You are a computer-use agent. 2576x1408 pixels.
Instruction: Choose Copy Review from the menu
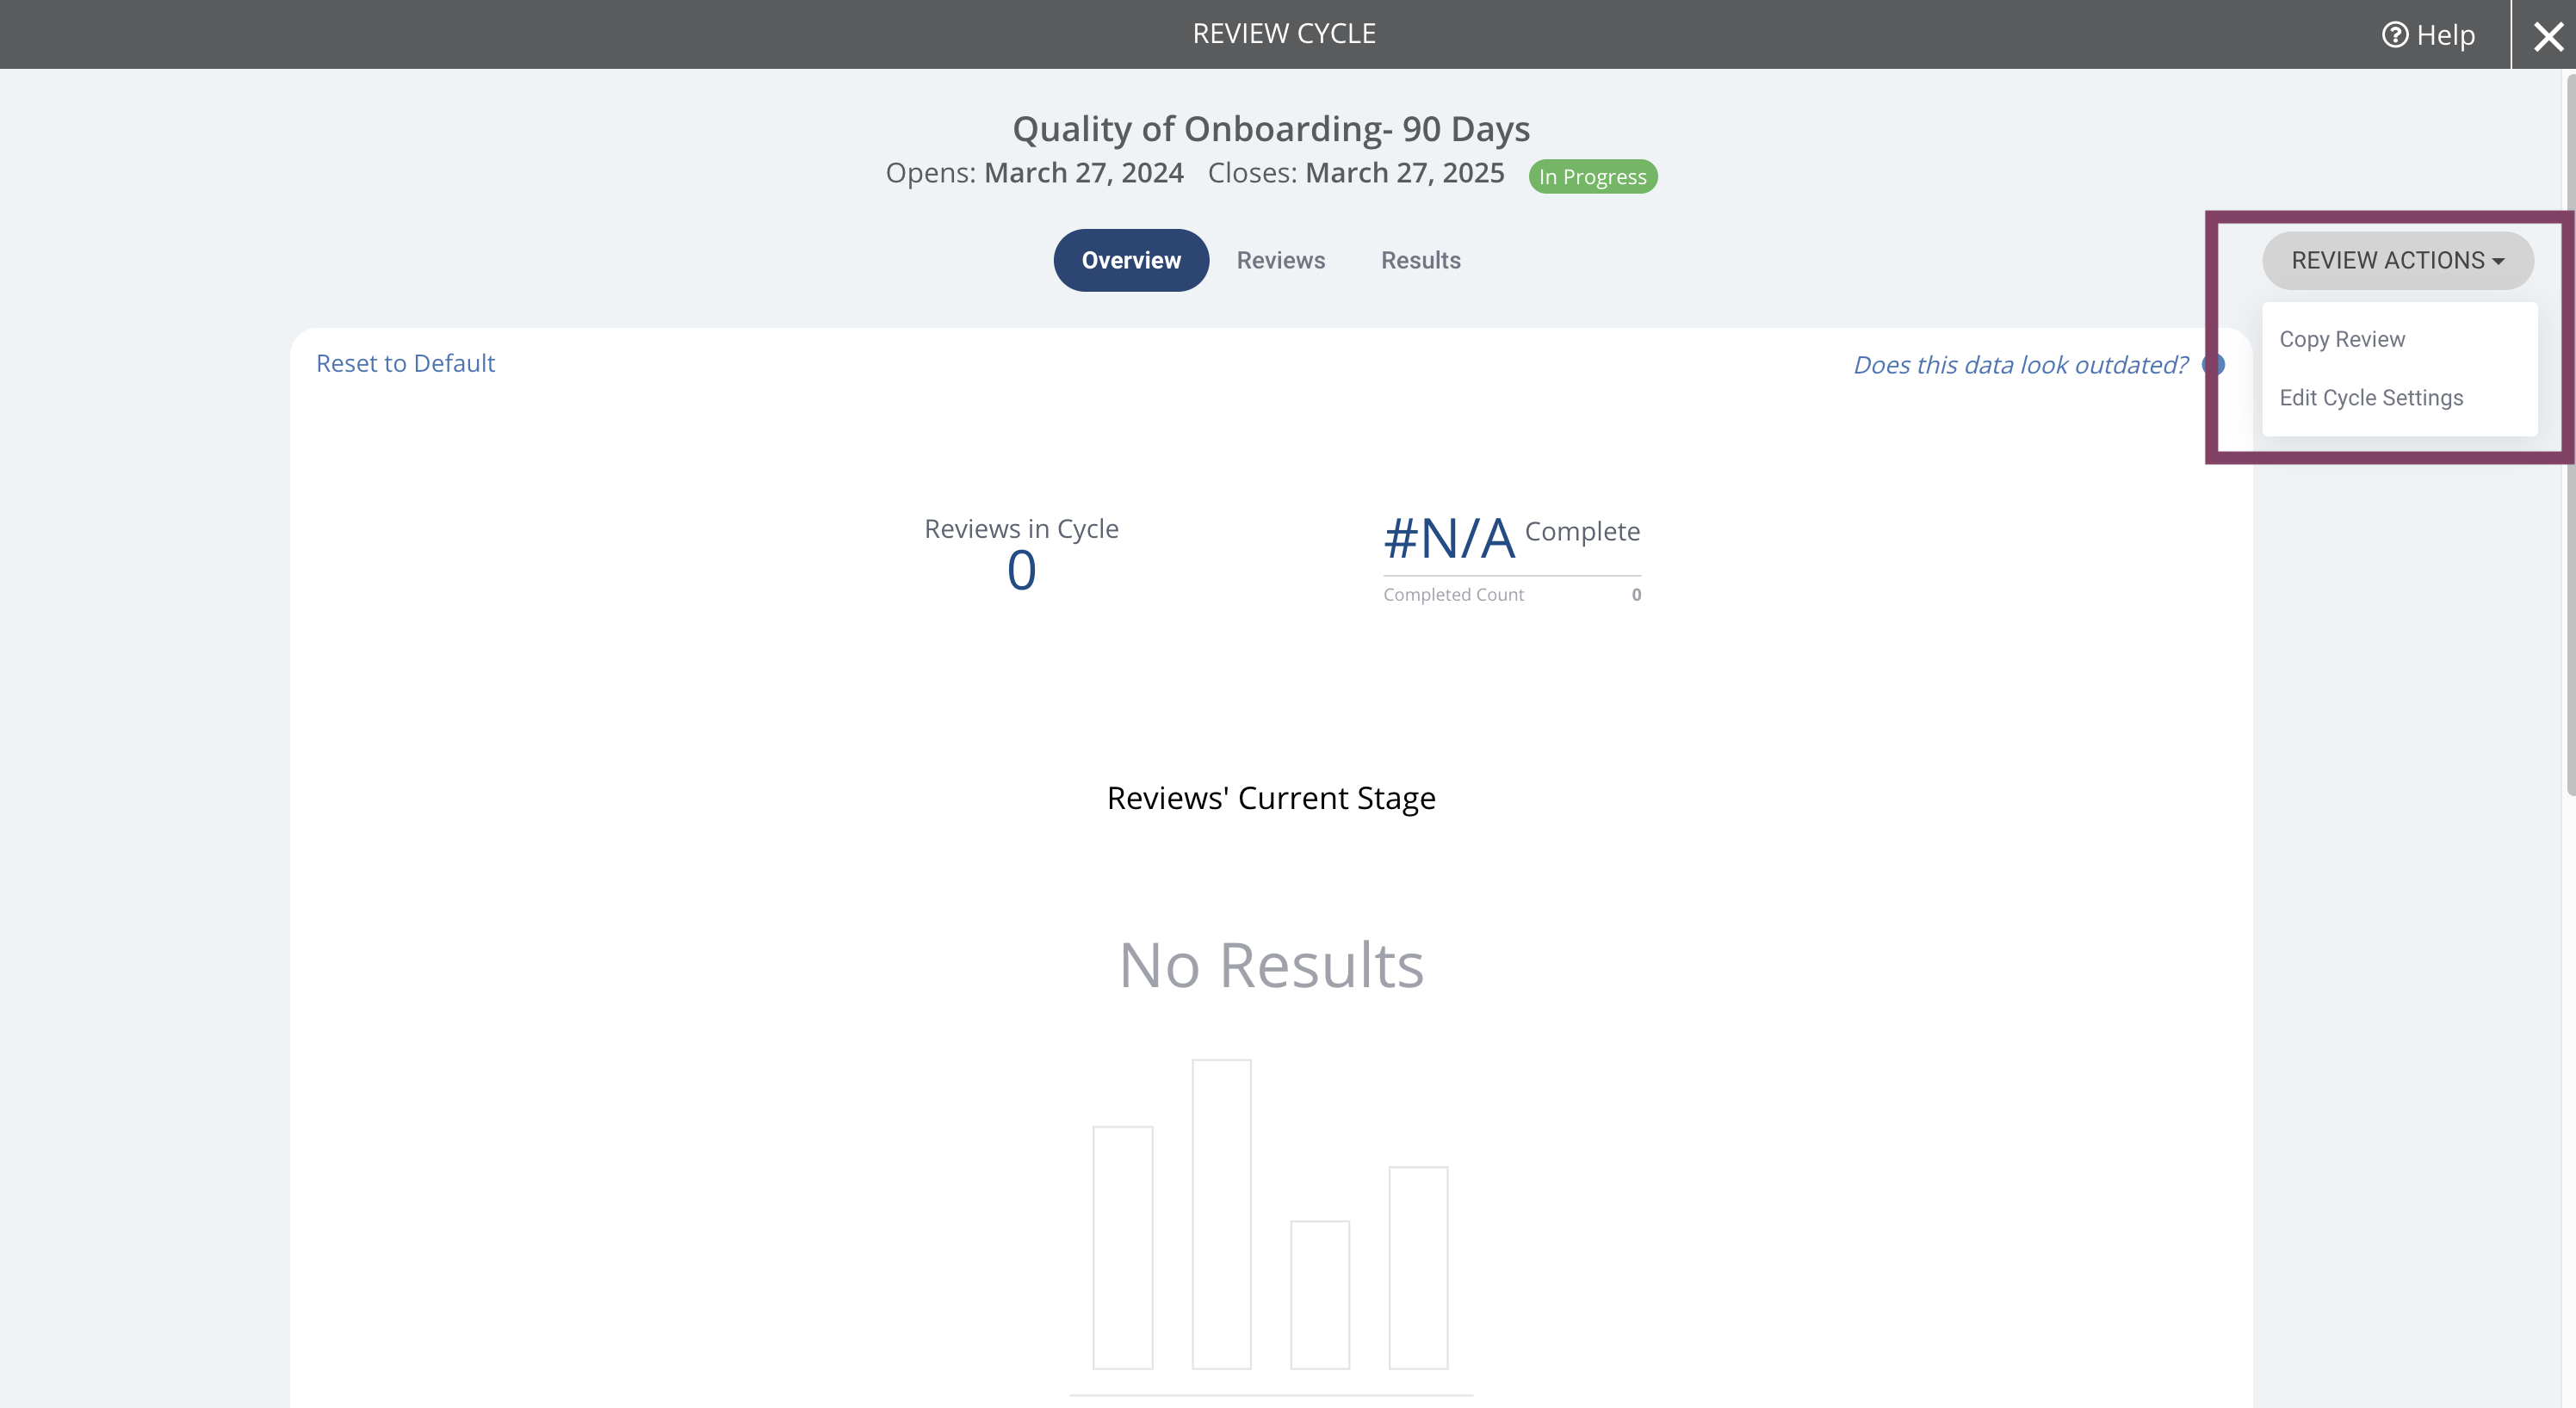pyautogui.click(x=2342, y=340)
